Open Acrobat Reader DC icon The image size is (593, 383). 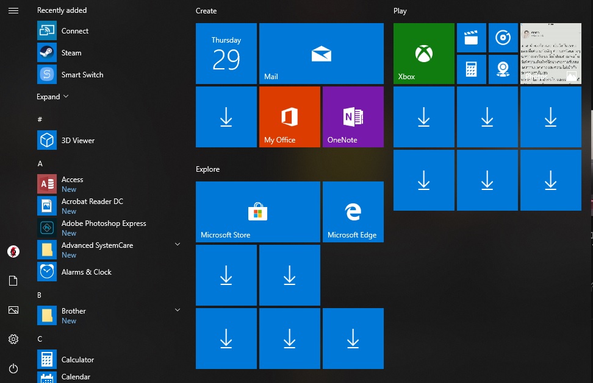tap(47, 206)
